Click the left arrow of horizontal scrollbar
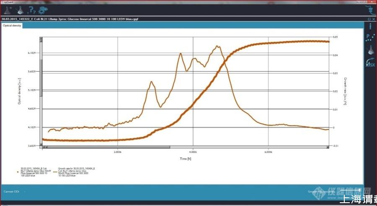377x206 pixels. click(x=46, y=147)
